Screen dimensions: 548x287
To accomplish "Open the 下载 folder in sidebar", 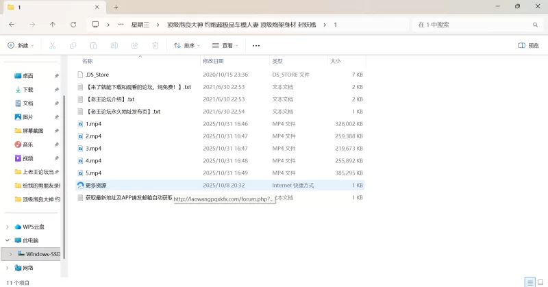I will 28,89.
